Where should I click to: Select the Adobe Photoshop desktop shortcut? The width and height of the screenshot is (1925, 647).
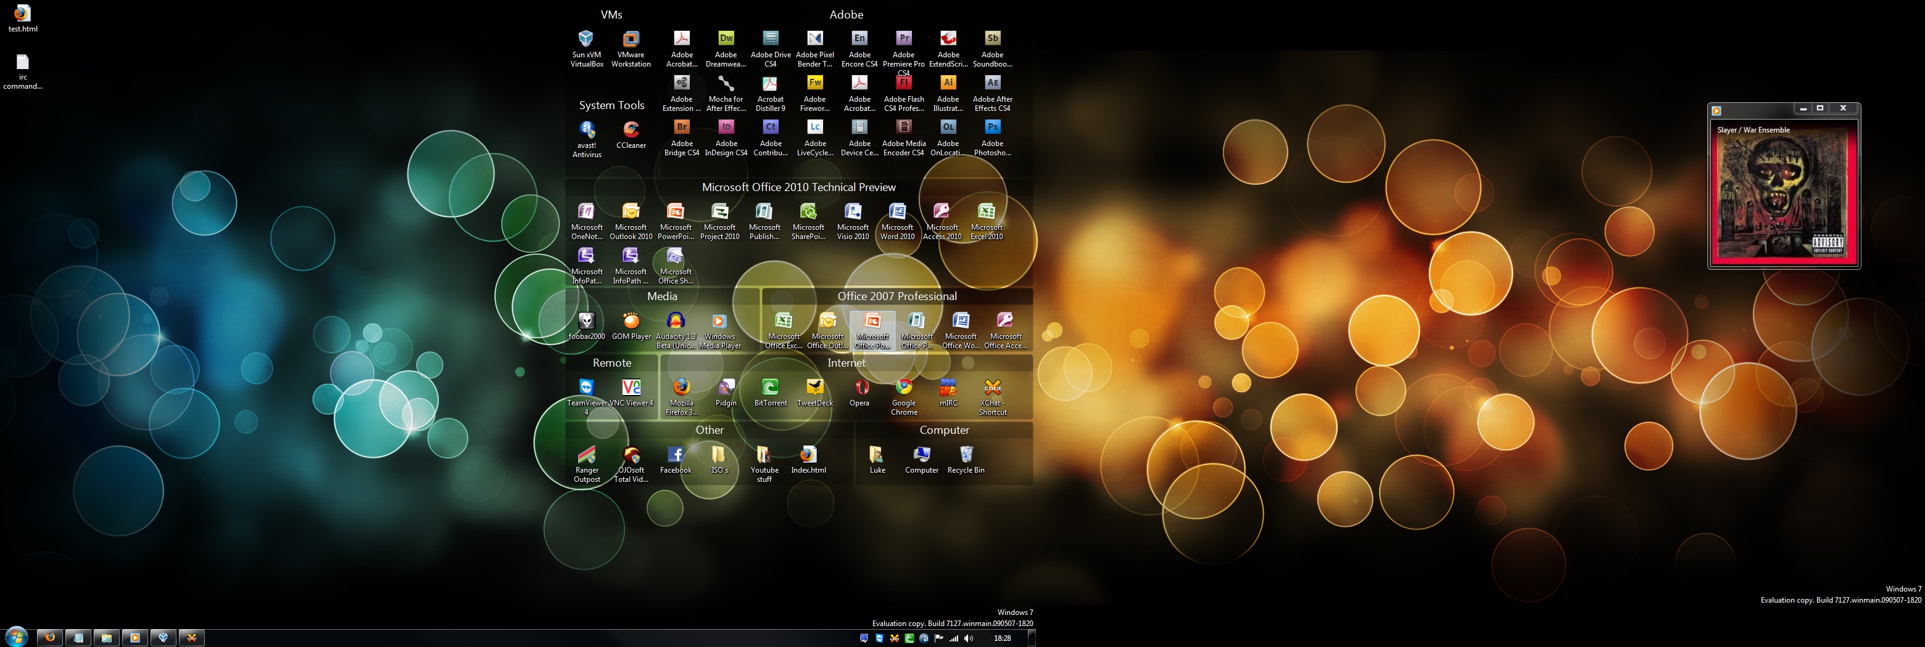(991, 128)
